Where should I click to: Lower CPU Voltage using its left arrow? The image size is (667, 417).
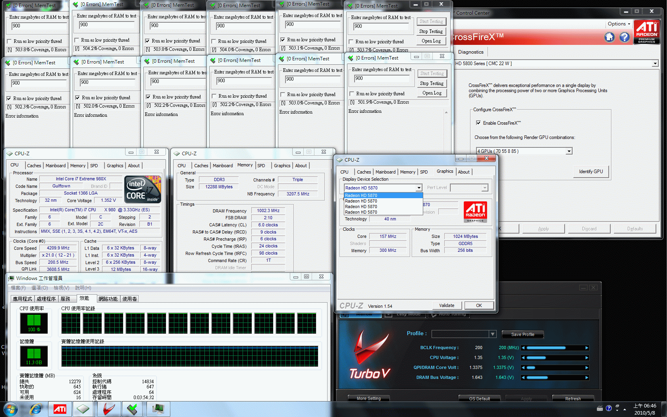pos(523,358)
